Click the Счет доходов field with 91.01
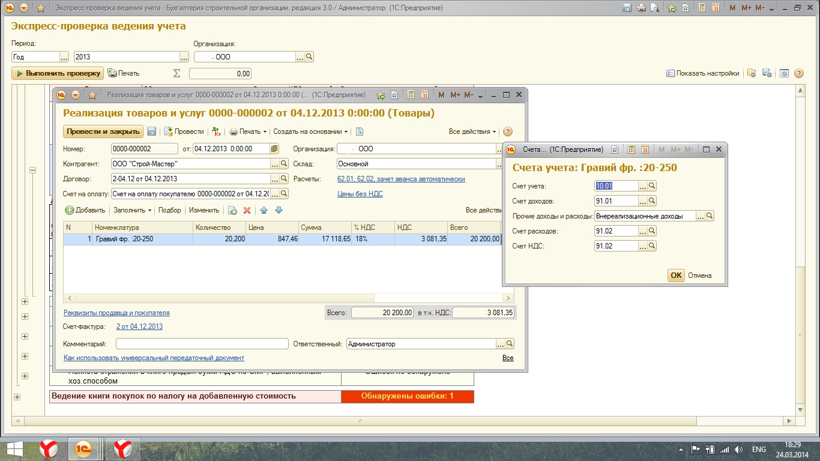This screenshot has height=461, width=820. point(616,201)
